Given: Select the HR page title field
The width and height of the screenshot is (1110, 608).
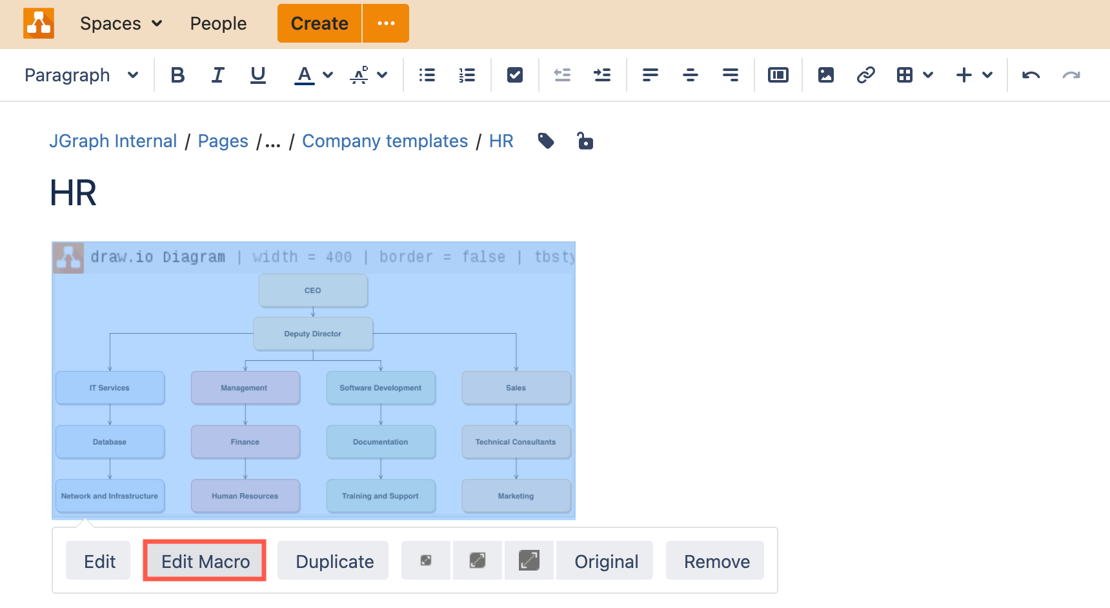Looking at the screenshot, I should click(73, 192).
